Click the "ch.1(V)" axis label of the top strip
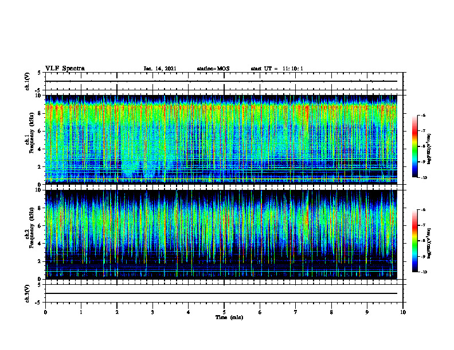This screenshot has width=454, height=350. (x=27, y=81)
